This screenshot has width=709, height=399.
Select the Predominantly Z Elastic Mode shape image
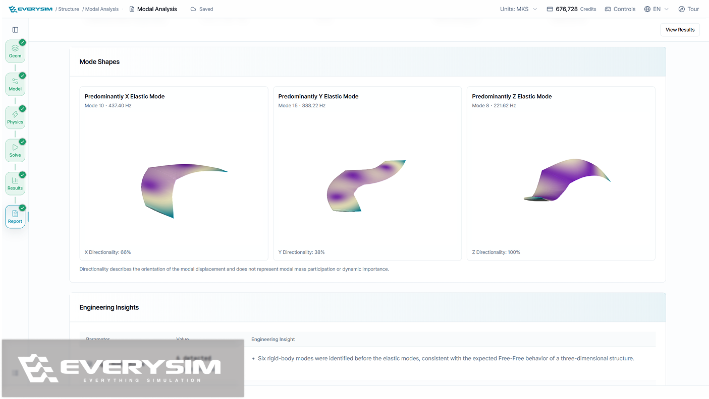[x=567, y=180]
